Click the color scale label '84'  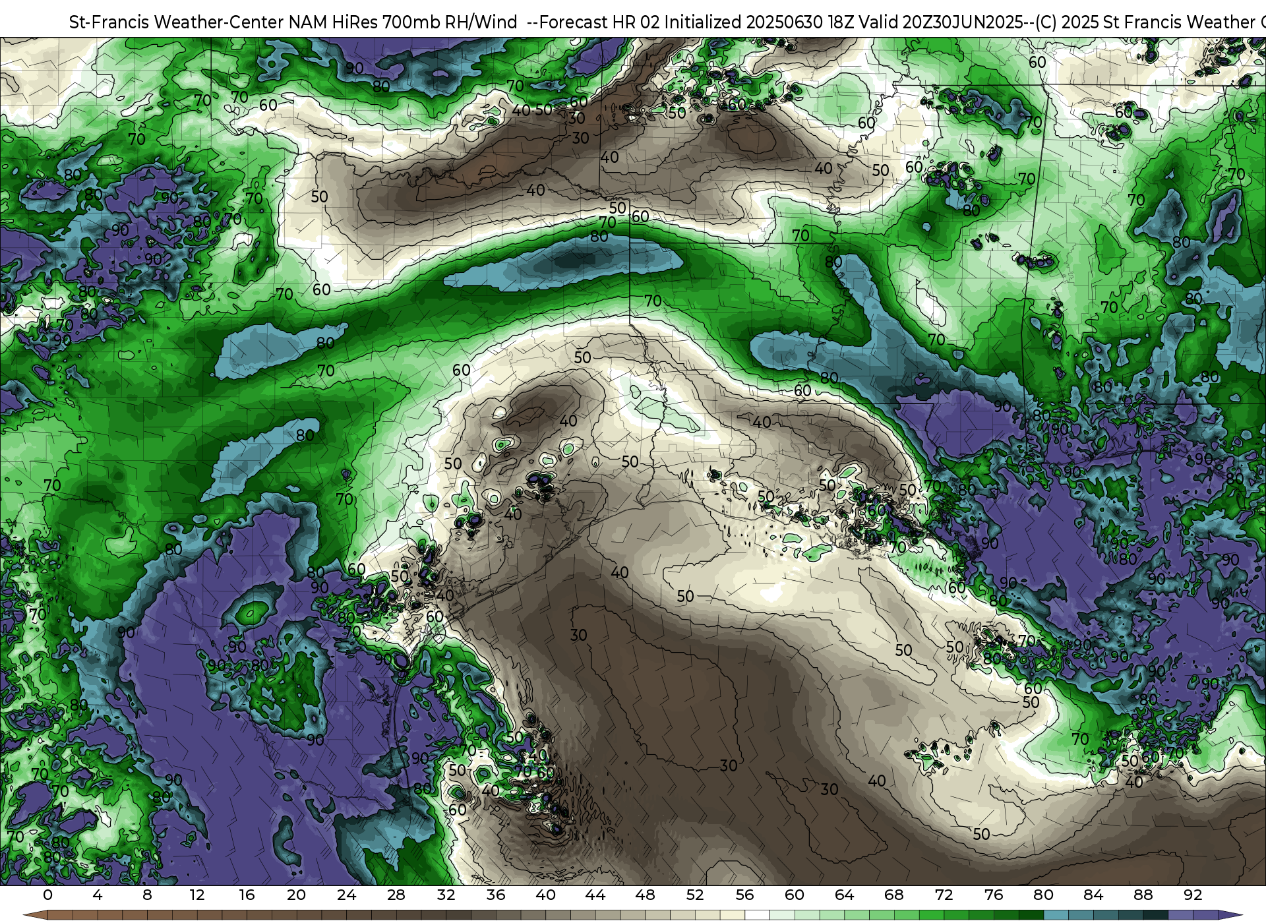coord(1093,895)
